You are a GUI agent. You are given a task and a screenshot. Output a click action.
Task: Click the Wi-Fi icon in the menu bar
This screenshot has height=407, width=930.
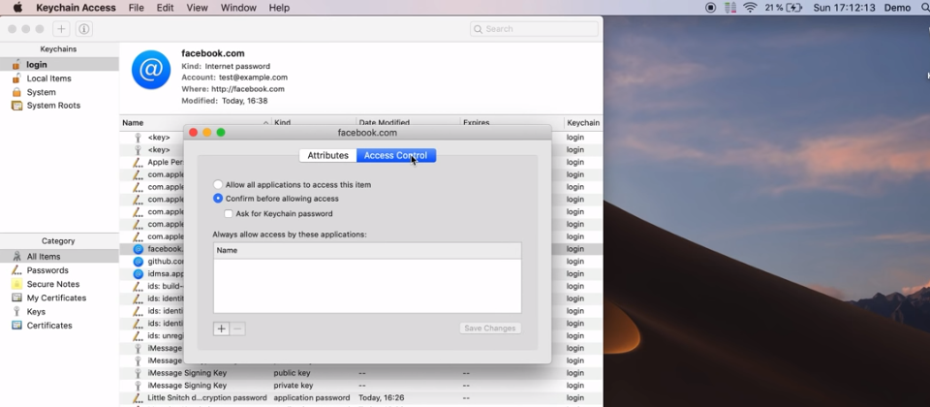click(750, 8)
